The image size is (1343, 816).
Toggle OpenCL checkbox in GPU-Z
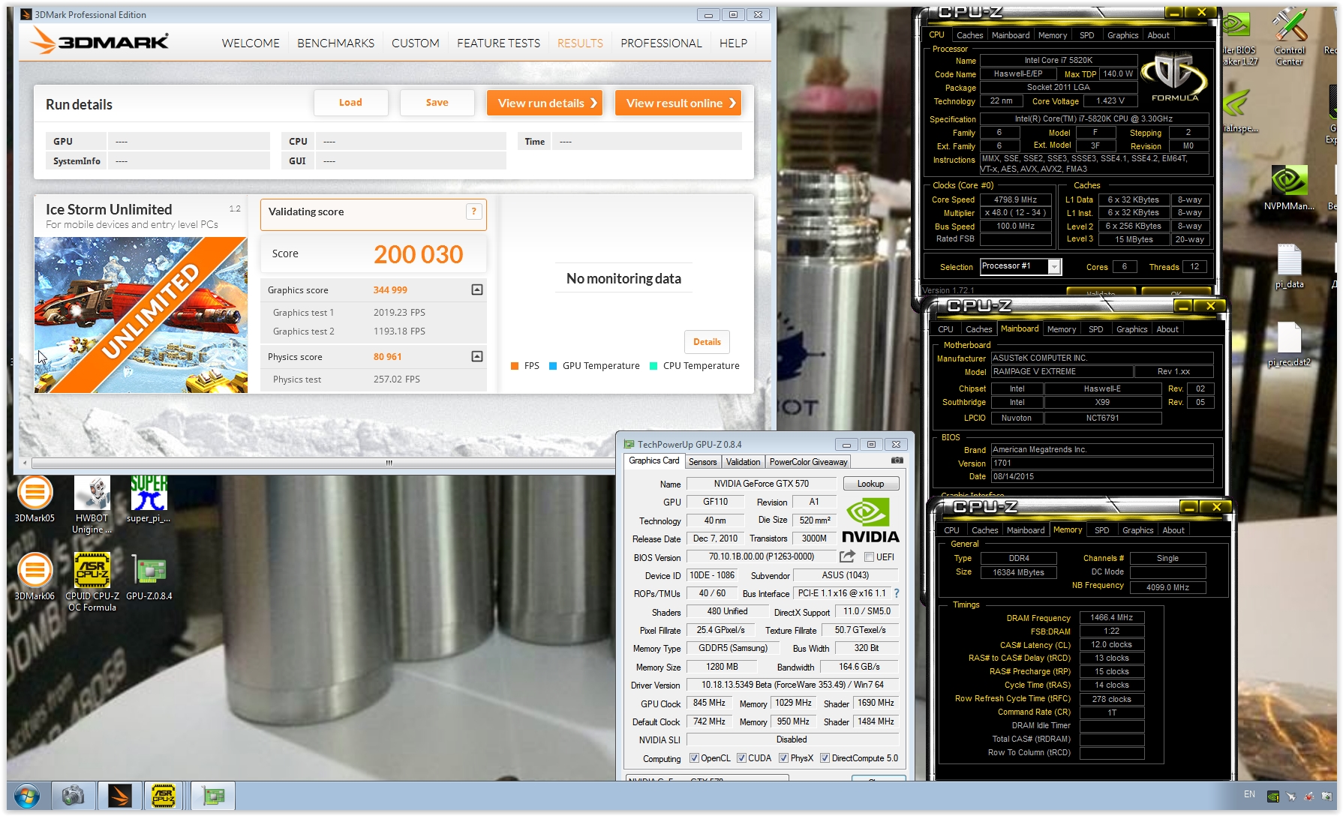(x=694, y=758)
